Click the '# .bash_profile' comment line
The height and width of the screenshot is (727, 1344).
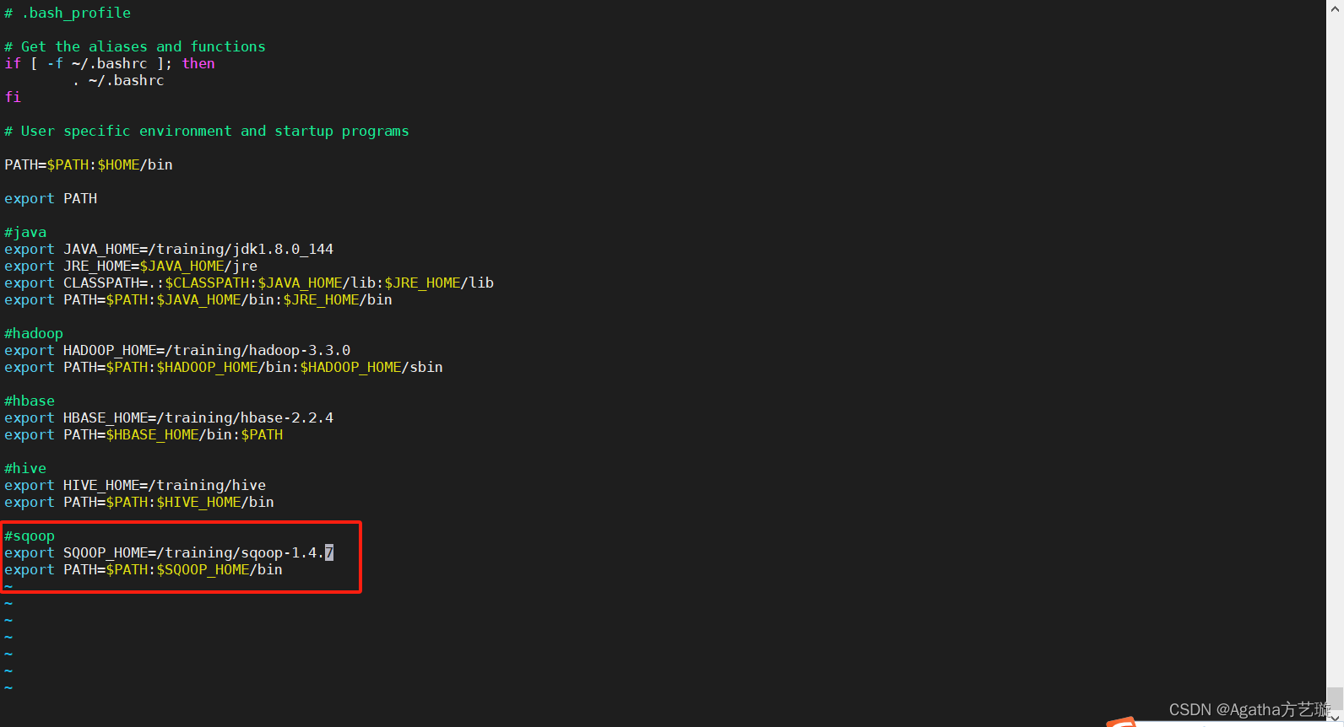(68, 13)
